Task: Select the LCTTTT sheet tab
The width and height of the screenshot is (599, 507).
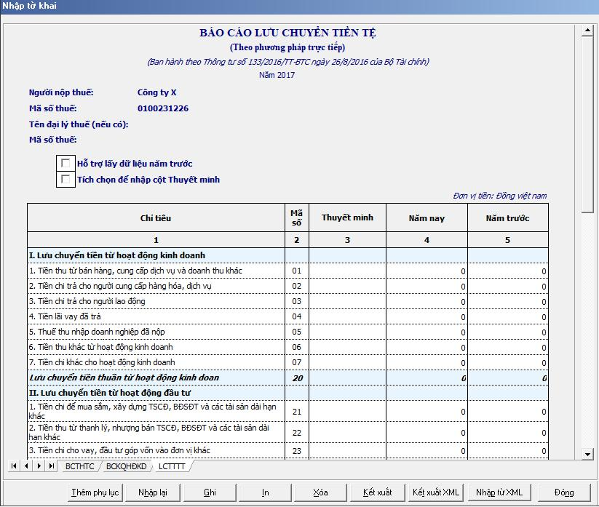Action: [172, 466]
